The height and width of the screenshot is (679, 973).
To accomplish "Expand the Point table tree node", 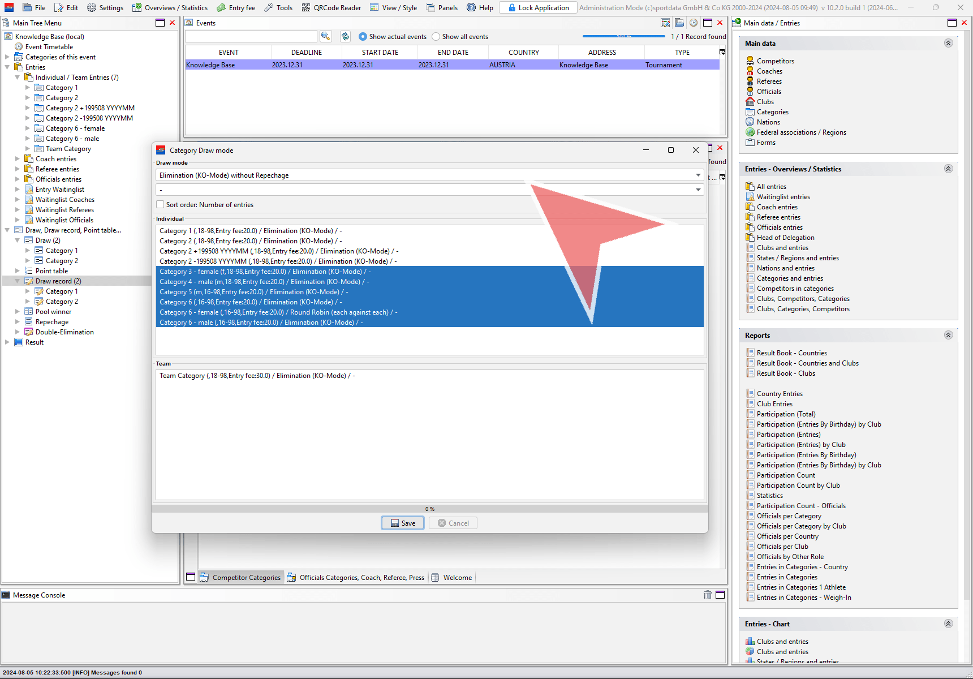I will point(18,271).
